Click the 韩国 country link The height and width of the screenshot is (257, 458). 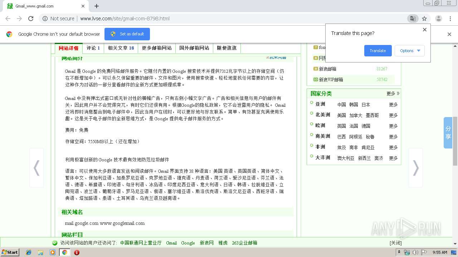coord(354,105)
